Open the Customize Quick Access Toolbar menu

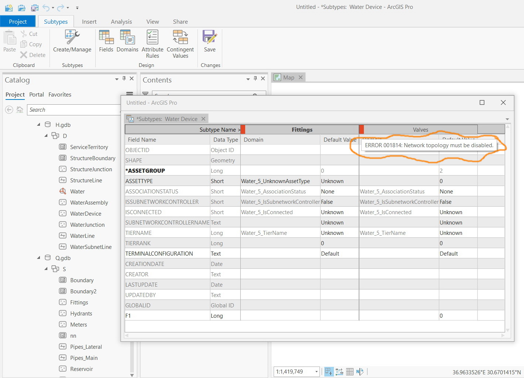[x=77, y=8]
